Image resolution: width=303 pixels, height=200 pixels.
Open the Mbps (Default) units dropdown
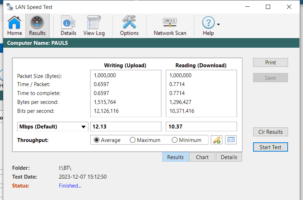tap(52, 127)
